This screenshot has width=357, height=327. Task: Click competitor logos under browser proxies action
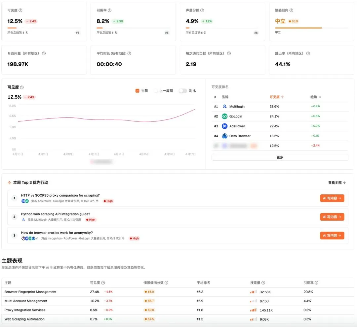pyautogui.click(x=30, y=238)
